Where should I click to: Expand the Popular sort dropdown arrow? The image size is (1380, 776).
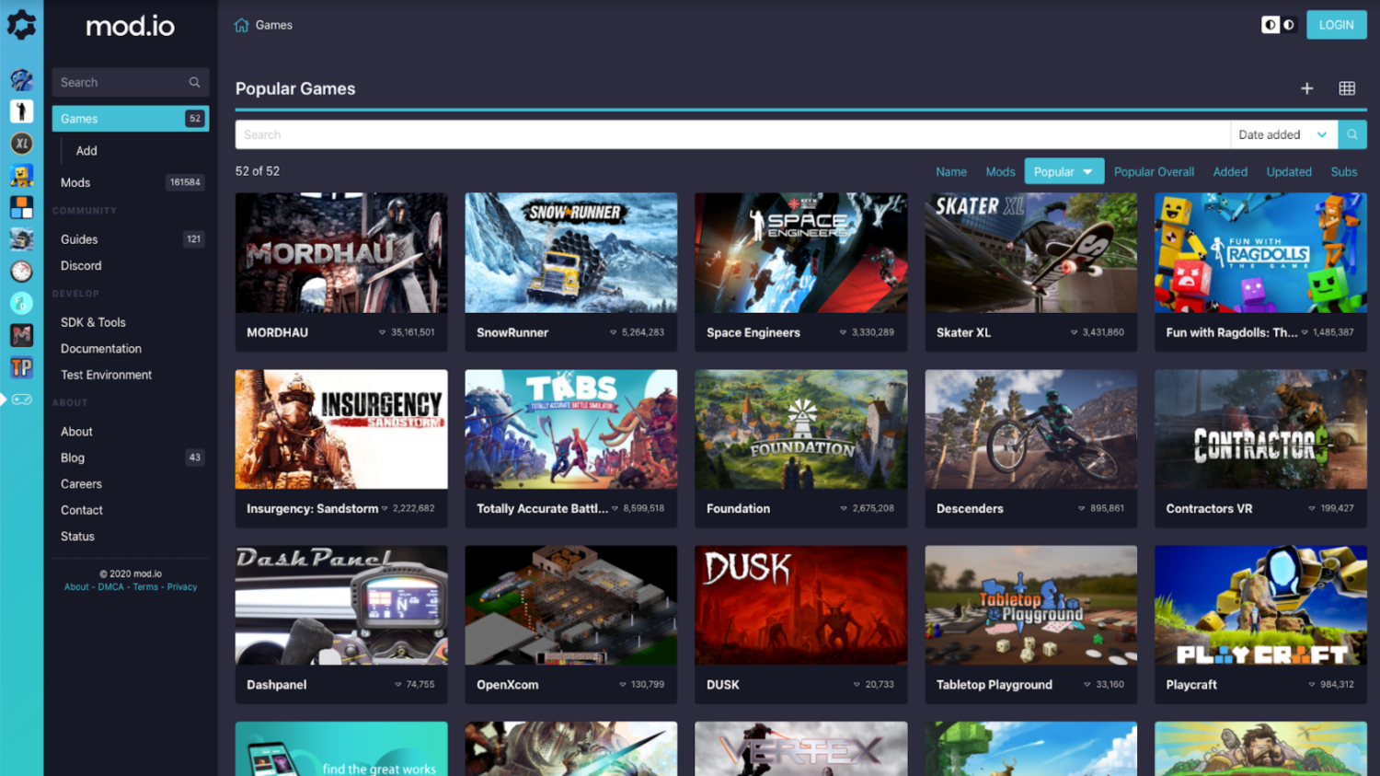(1087, 172)
